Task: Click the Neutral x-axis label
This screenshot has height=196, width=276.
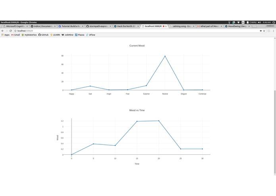Action: pos(165,94)
